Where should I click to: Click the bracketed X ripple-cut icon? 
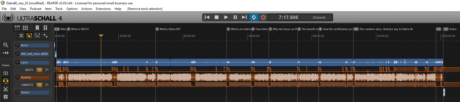(37, 36)
